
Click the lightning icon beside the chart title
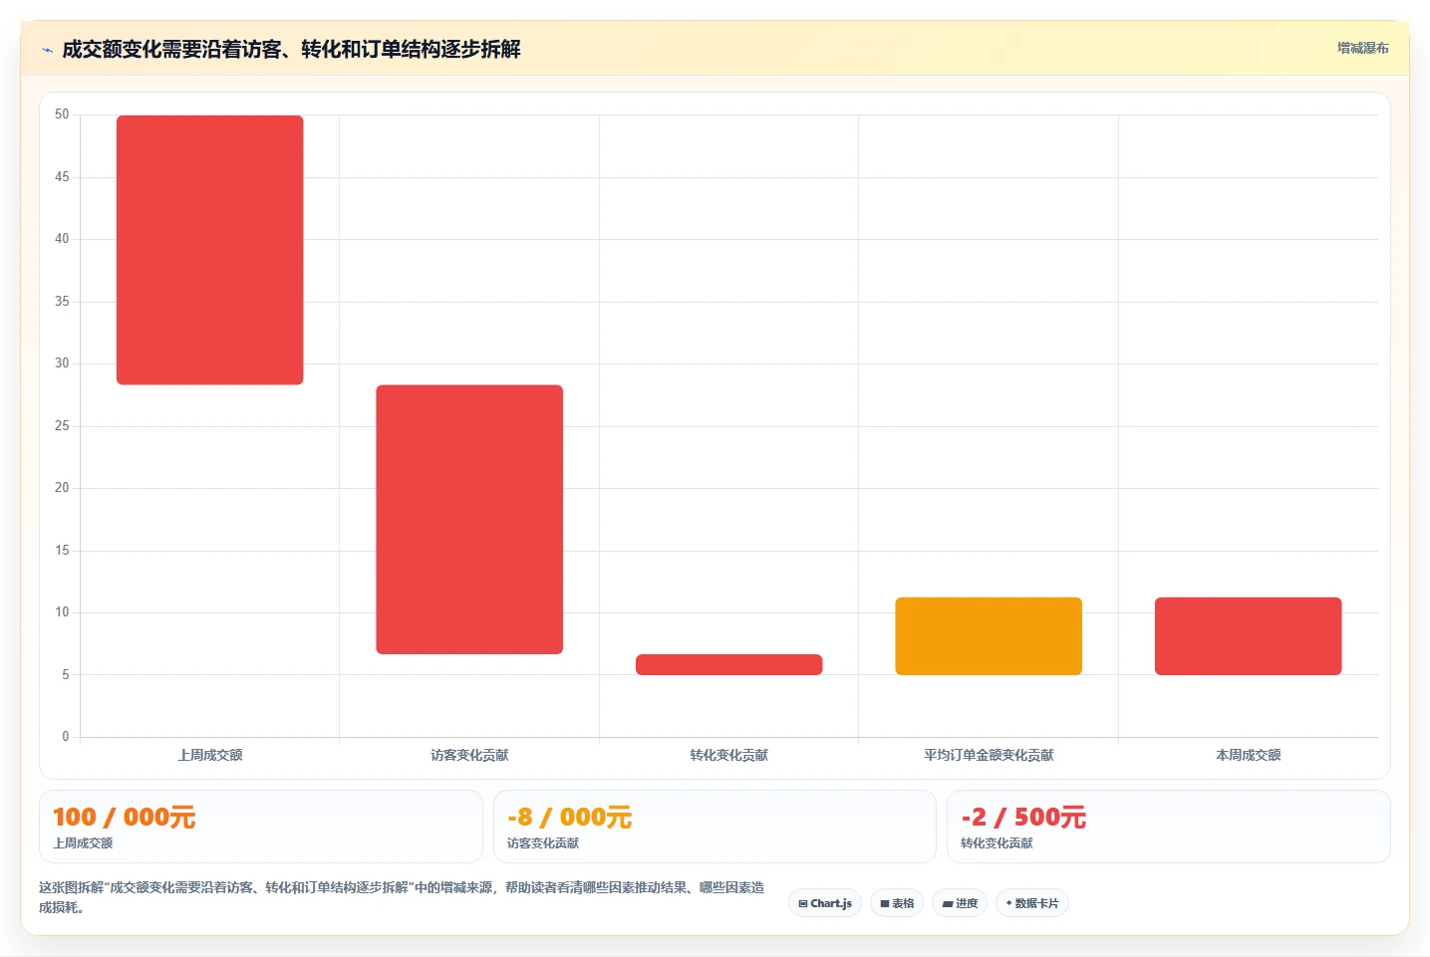47,50
